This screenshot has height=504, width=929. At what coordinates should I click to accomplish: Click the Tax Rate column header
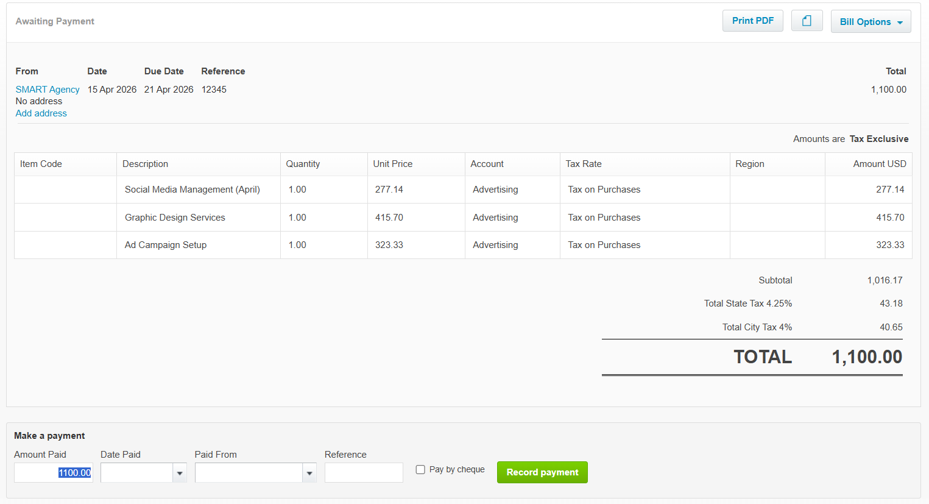584,164
